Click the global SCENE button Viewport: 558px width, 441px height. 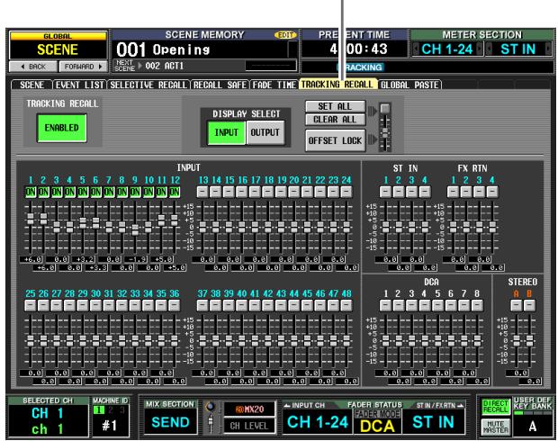click(58, 46)
